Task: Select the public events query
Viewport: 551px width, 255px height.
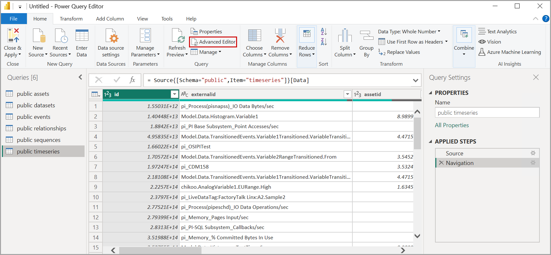Action: [34, 117]
